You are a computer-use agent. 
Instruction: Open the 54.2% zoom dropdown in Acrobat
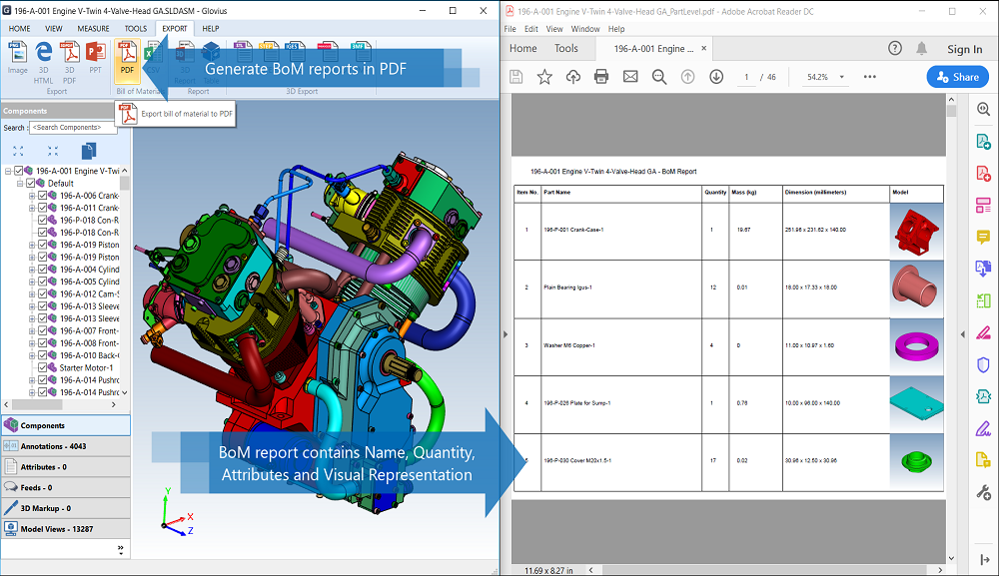[x=841, y=77]
